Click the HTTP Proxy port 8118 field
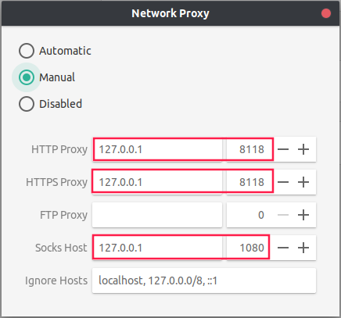Screen dimensions: 341x318 click(249, 149)
